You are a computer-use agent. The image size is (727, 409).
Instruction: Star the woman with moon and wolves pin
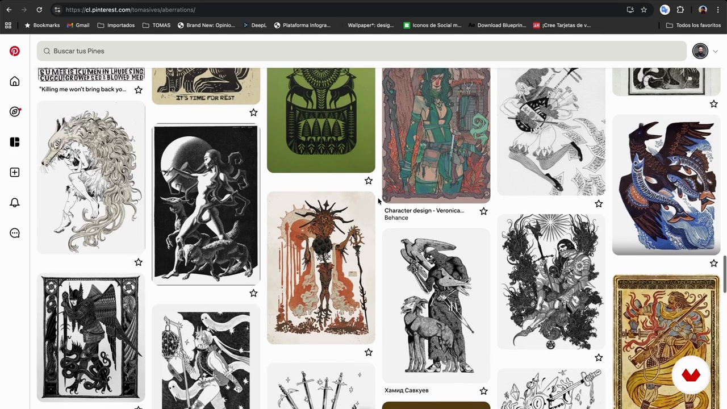[253, 293]
